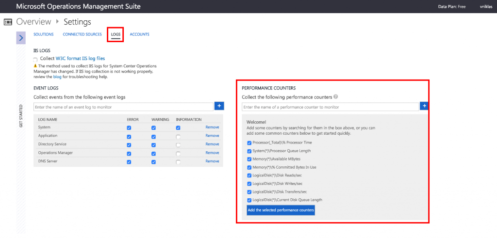Screen dimensions: 497x238
Task: Click the Settings breadcrumb title
Action: tap(77, 22)
